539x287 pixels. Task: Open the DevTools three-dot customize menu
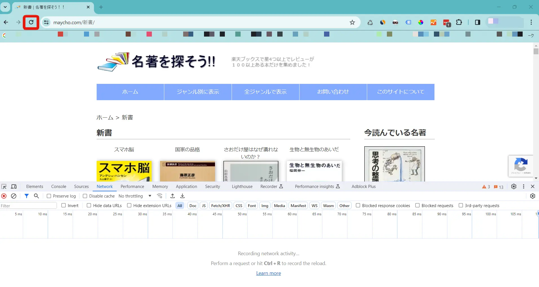[524, 187]
